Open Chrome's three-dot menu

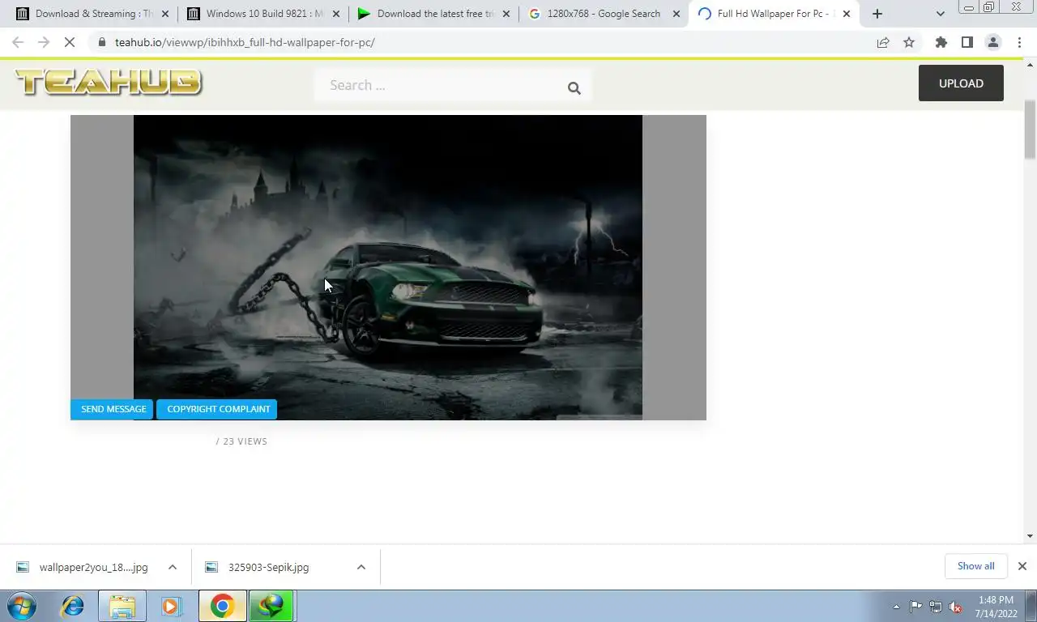pos(1019,42)
